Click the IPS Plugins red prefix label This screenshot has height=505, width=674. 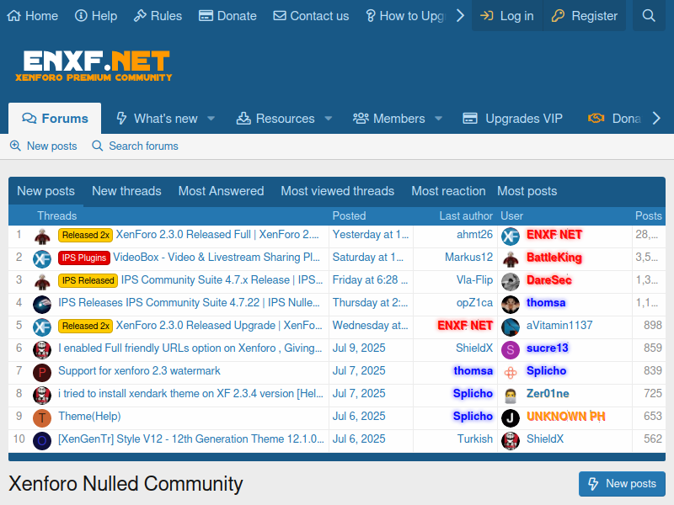(83, 258)
